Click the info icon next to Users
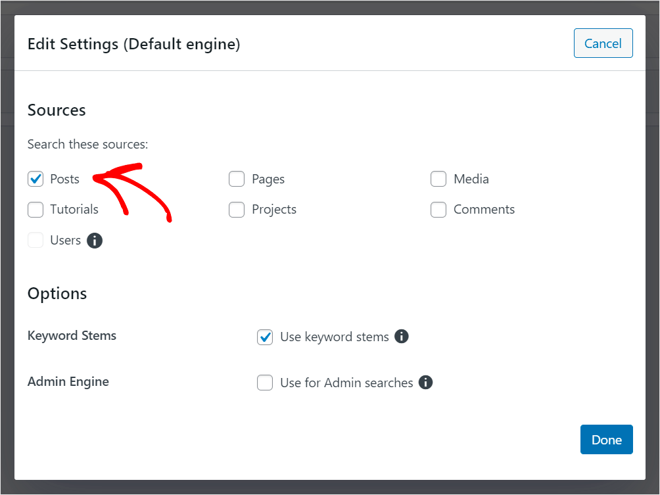660x495 pixels. pos(95,241)
